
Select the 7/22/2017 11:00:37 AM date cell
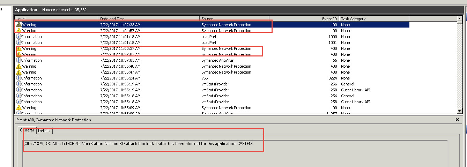point(120,48)
